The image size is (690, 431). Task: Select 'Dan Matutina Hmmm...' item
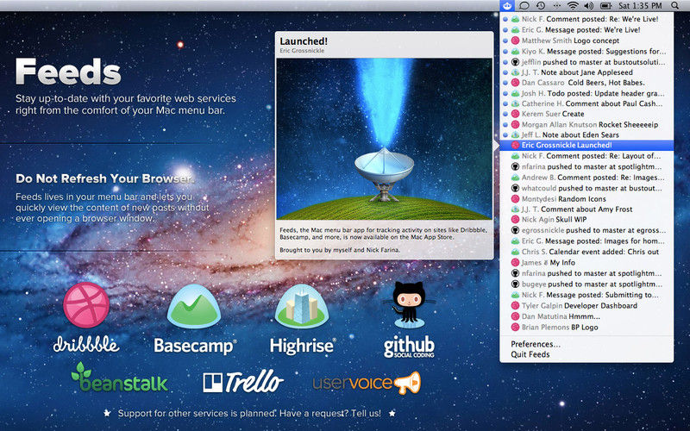click(x=586, y=316)
